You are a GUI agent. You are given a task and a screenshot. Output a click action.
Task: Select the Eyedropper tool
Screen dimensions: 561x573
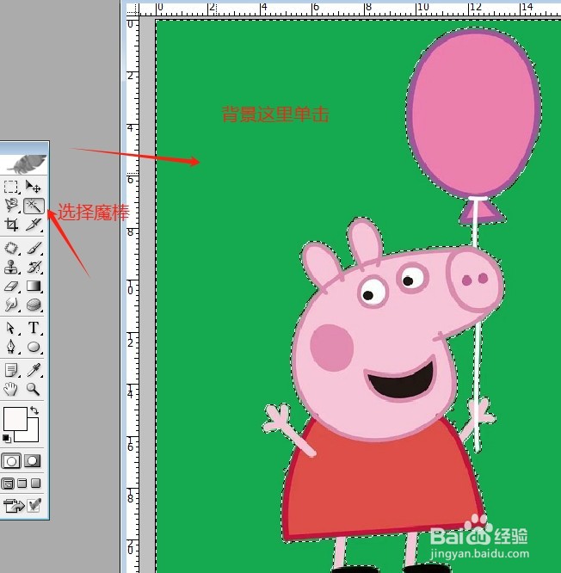(34, 370)
